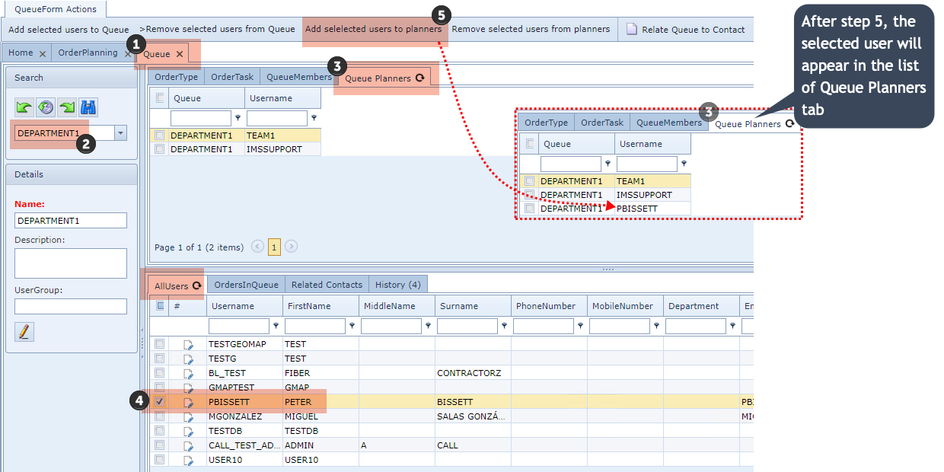
Task: Refresh the Queue Planners tab via its icon
Action: pyautogui.click(x=421, y=78)
